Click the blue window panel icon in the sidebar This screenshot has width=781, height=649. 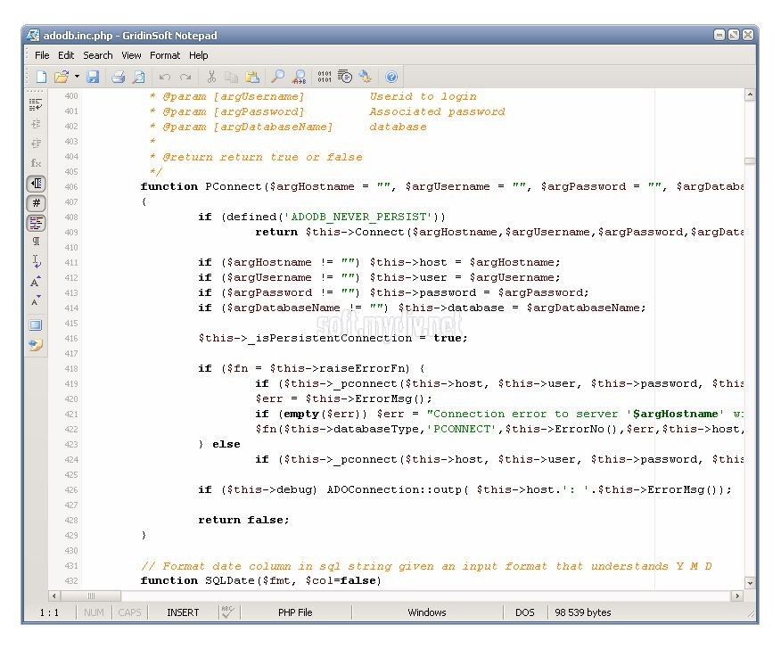coord(36,325)
